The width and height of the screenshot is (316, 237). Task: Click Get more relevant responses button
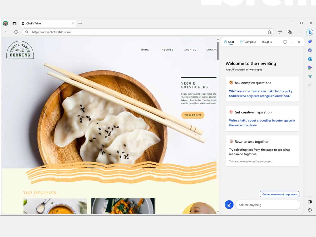[x=279, y=194]
